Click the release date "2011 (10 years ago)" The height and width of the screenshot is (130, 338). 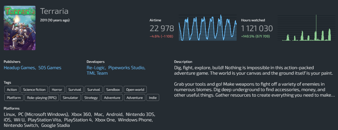[55, 20]
